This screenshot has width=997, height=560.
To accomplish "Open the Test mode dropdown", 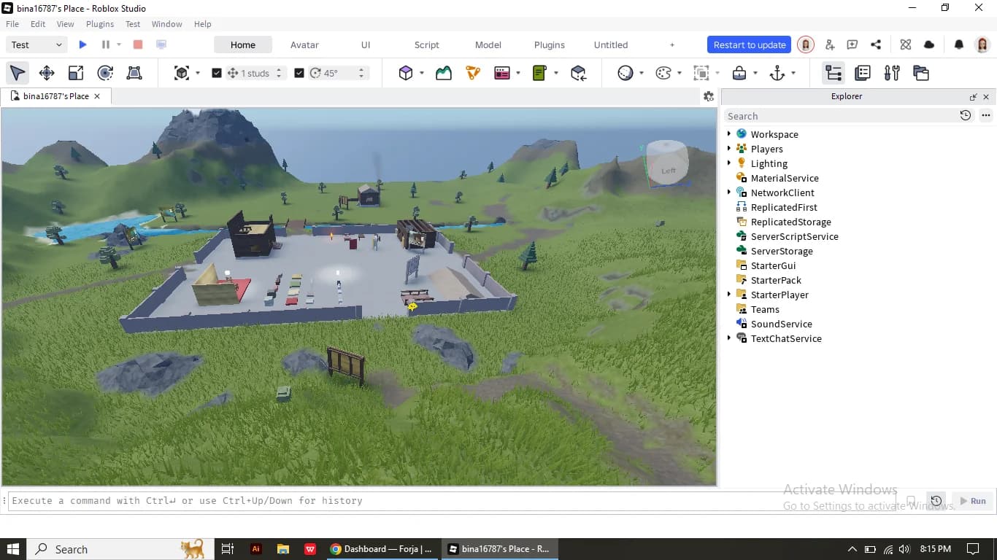I will [x=37, y=44].
